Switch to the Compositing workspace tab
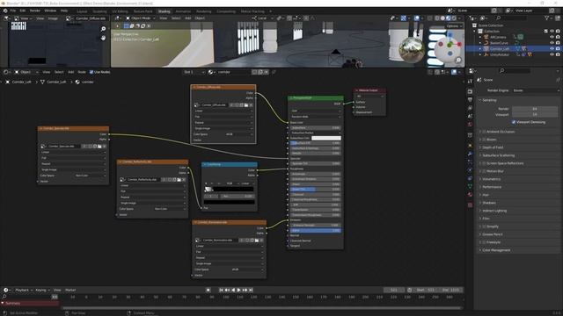 (226, 11)
